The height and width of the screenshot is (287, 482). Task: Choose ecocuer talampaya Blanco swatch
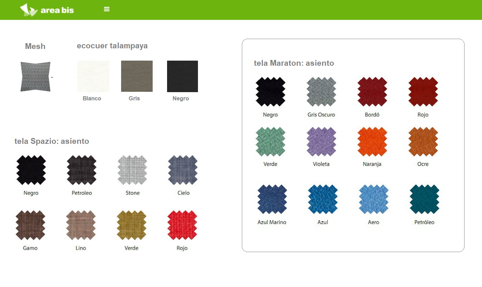[93, 76]
